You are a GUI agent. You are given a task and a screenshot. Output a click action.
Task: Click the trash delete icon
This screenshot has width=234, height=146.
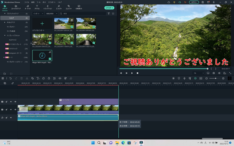pos(21,78)
